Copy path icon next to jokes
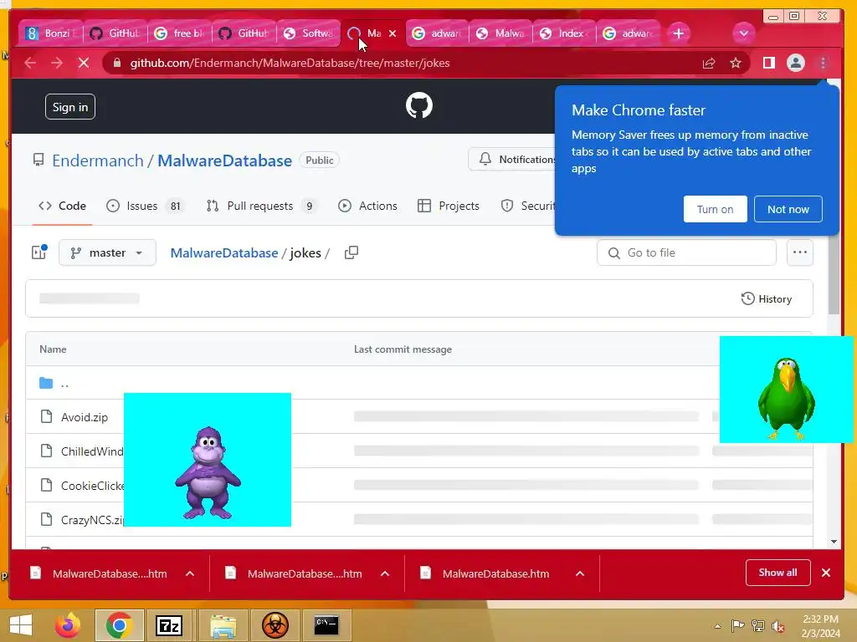Viewport: 857px width, 642px height. pyautogui.click(x=352, y=252)
